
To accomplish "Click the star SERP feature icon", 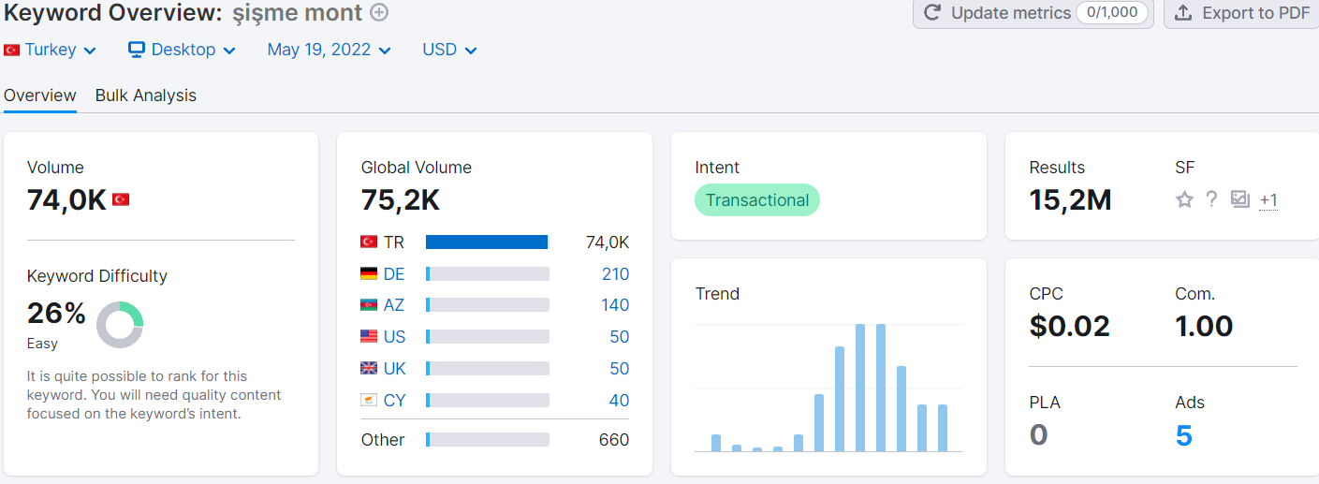I will point(1185,199).
